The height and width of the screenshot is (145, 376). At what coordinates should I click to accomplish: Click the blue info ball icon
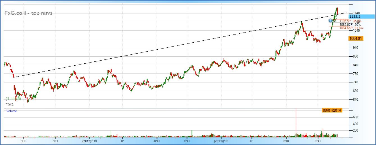tap(331, 20)
